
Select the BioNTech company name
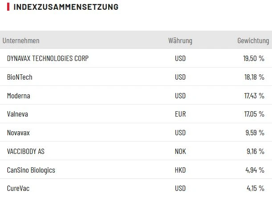[x=20, y=77]
